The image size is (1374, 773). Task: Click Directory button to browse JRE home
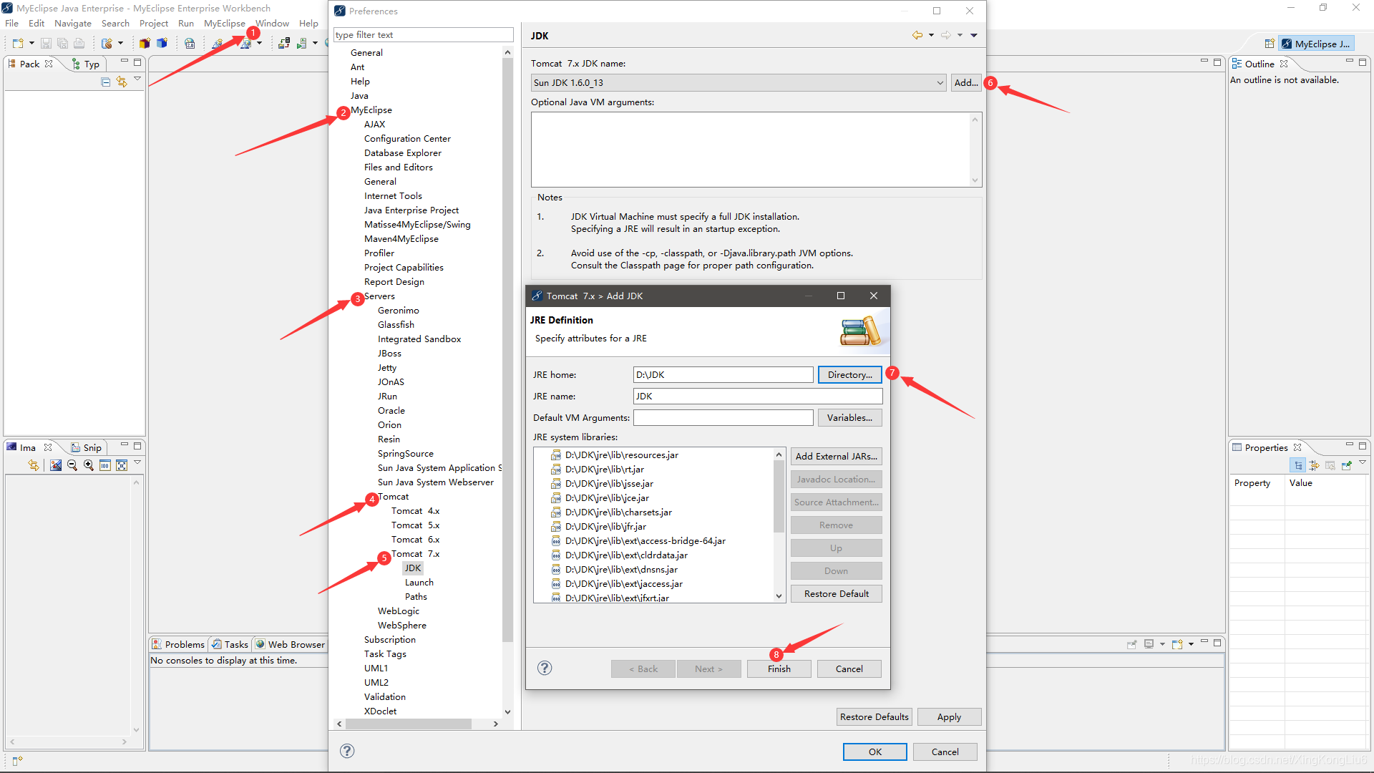848,375
